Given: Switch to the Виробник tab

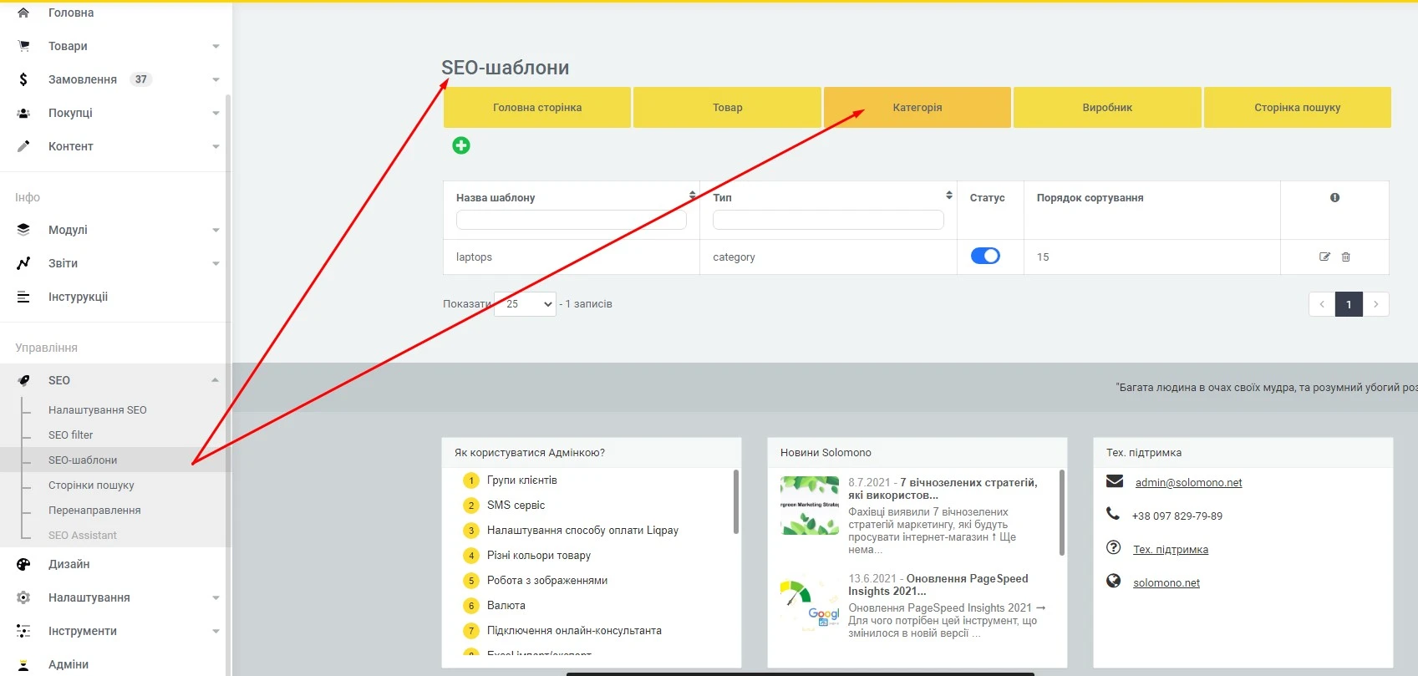Looking at the screenshot, I should coord(1106,108).
